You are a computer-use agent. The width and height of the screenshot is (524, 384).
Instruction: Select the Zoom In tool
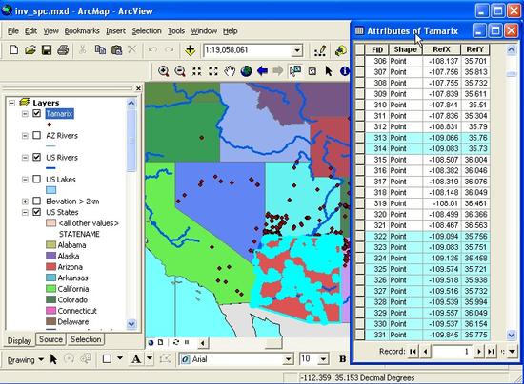point(164,71)
